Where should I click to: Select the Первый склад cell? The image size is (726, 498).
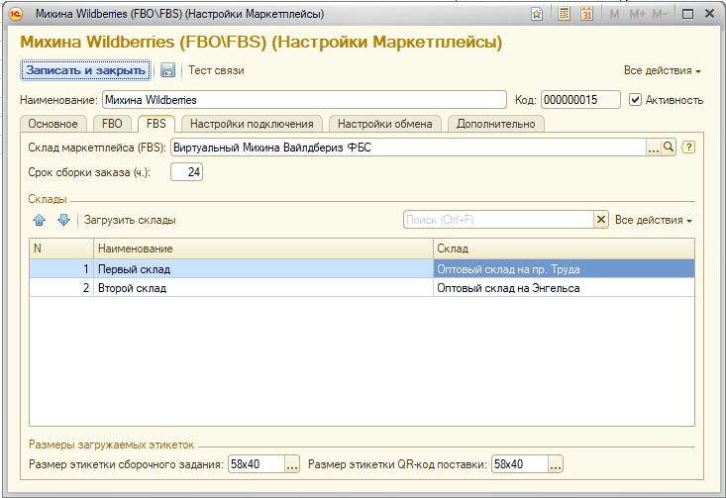pos(263,269)
